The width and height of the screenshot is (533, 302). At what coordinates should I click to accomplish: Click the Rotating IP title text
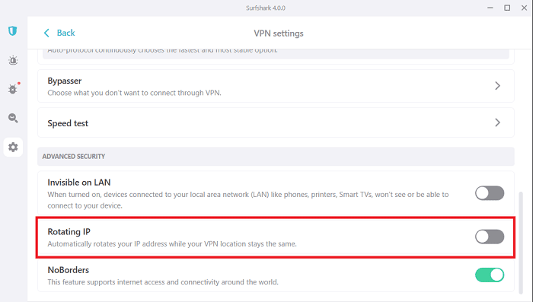69,232
